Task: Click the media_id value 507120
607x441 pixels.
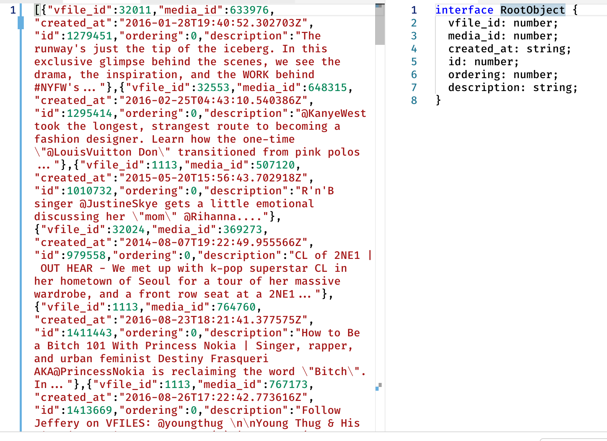Action: point(275,165)
